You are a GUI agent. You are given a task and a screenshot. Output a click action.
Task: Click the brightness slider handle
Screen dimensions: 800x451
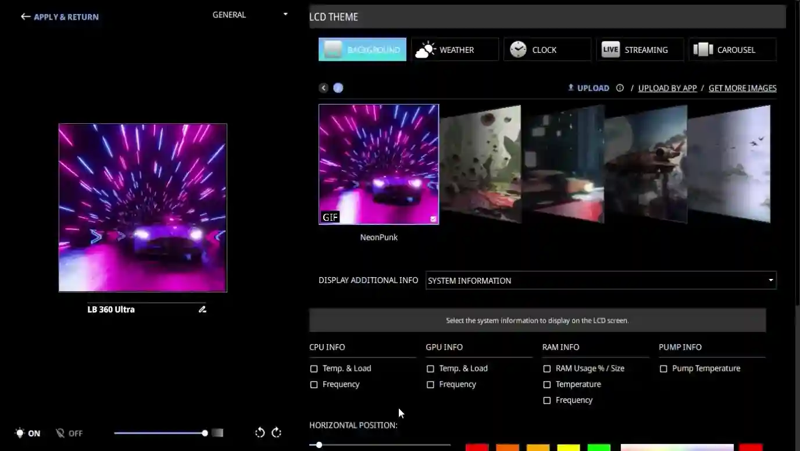pos(205,433)
